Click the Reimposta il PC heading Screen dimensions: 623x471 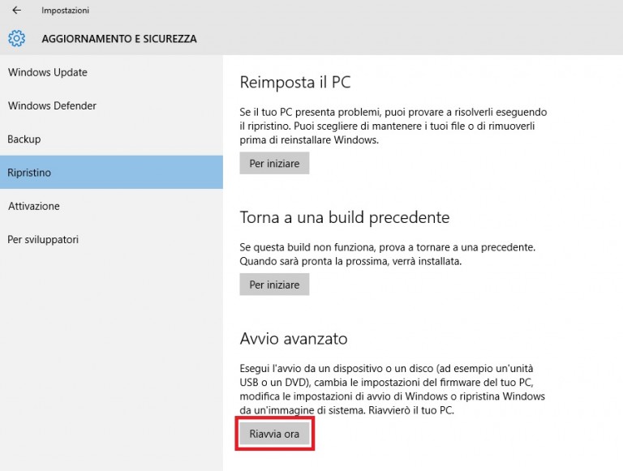295,82
